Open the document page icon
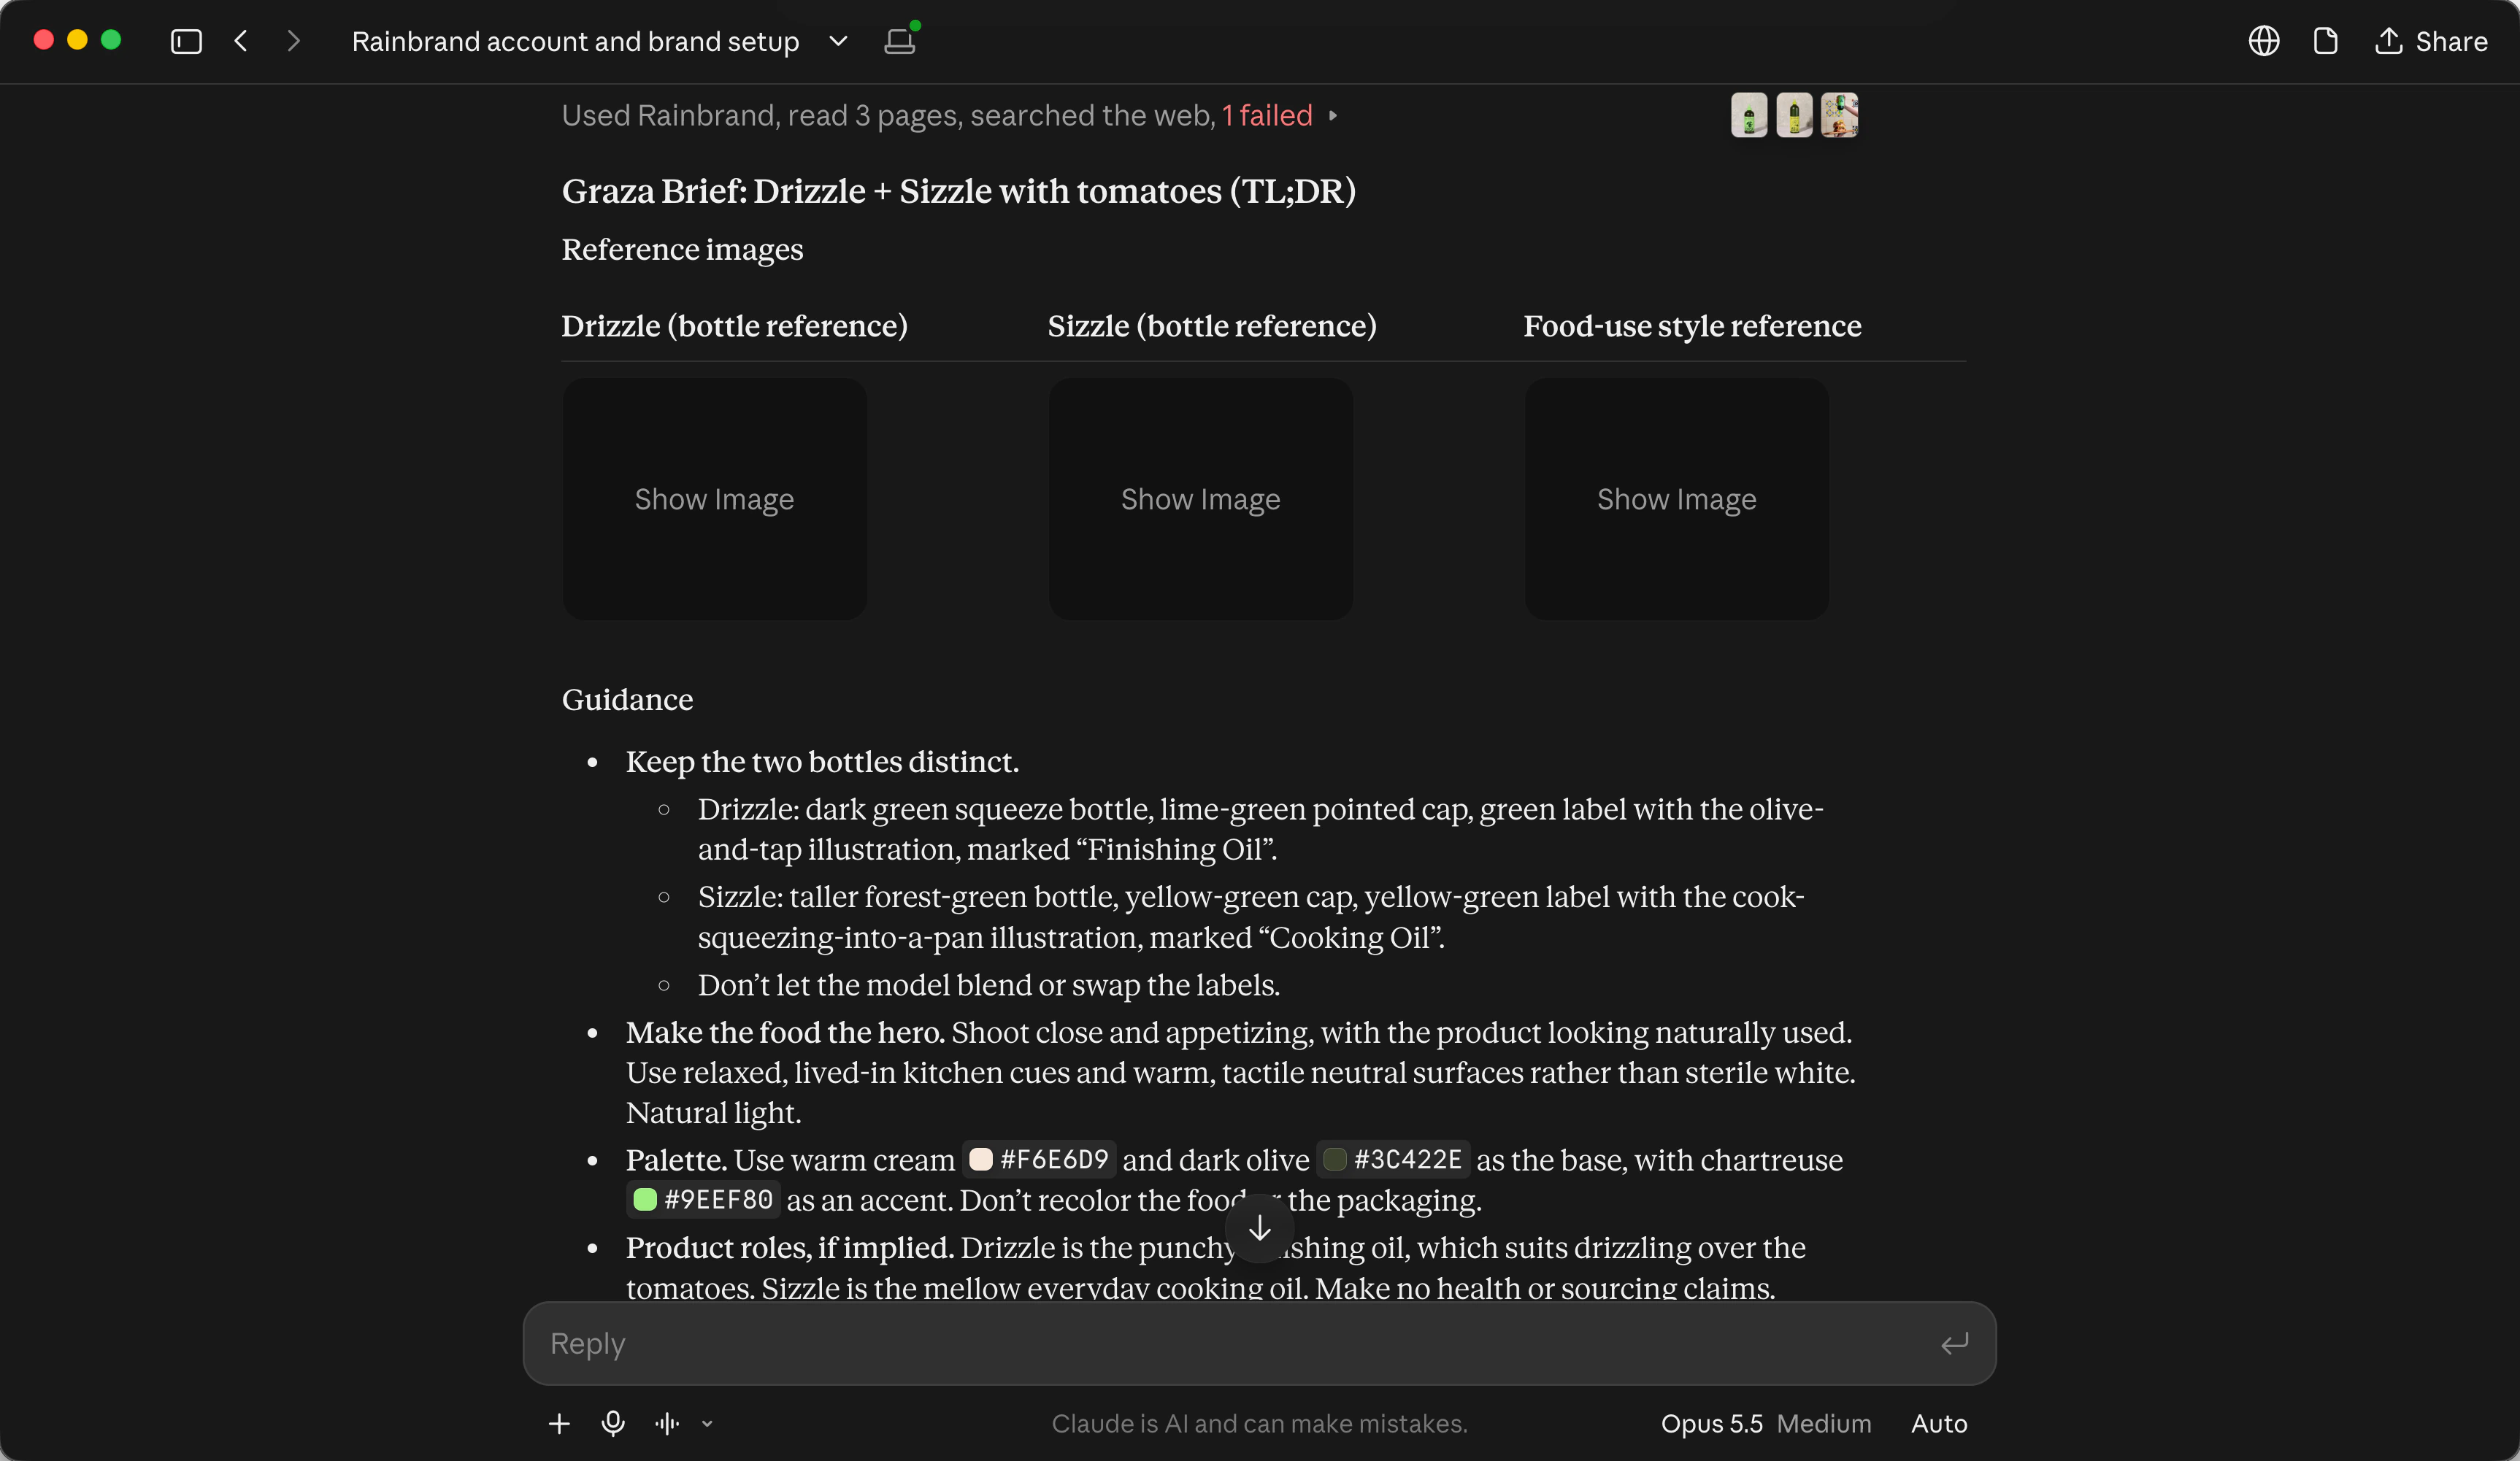Image resolution: width=2520 pixels, height=1461 pixels. point(2325,41)
